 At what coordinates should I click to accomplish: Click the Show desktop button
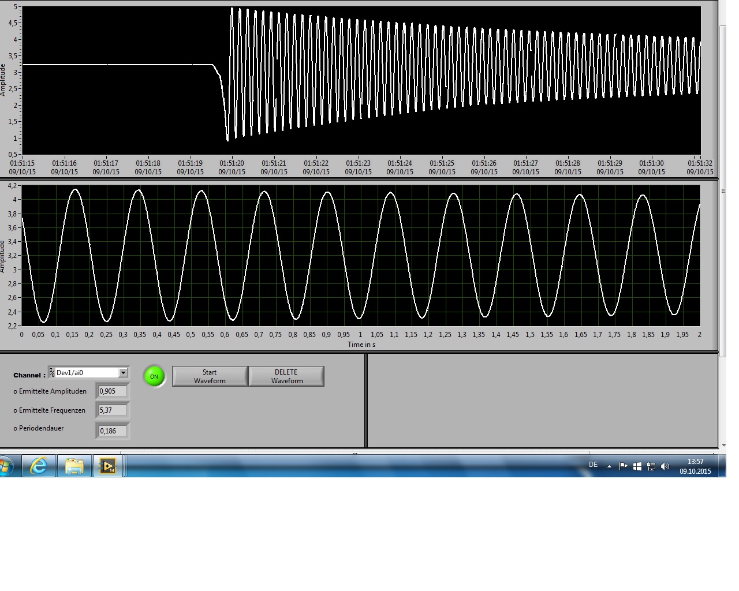[723, 465]
